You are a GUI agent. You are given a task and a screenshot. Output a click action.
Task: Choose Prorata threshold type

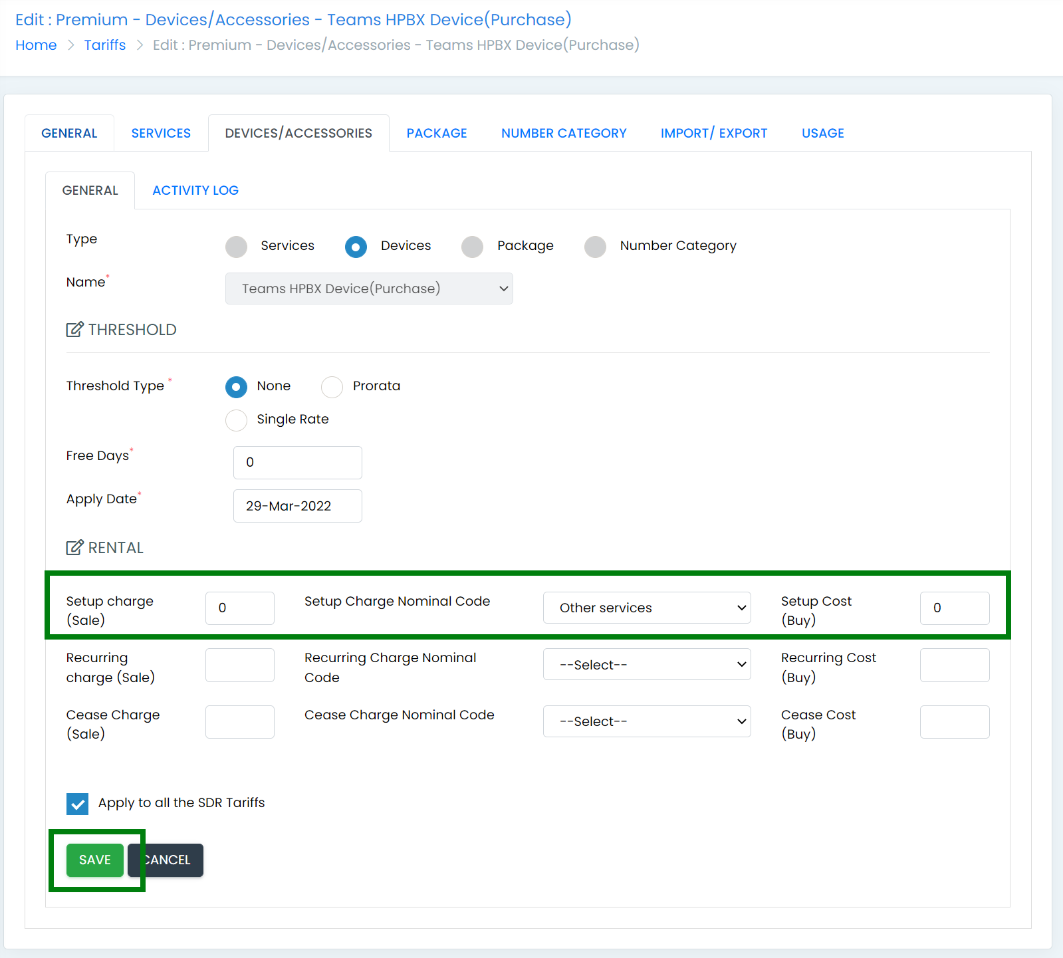(332, 387)
